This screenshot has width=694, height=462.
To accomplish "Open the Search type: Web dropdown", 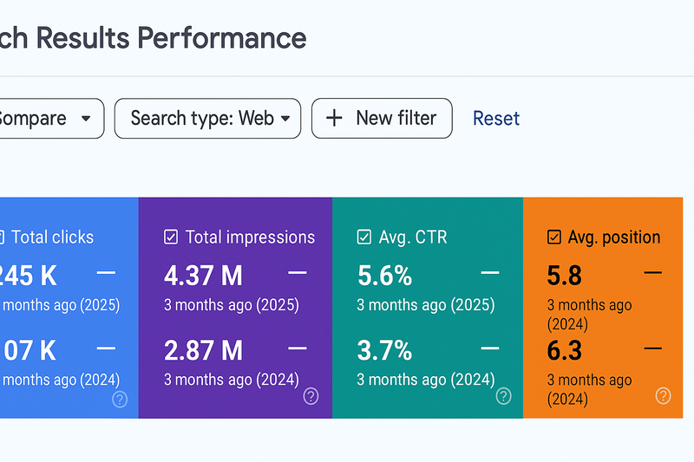I will click(x=207, y=119).
